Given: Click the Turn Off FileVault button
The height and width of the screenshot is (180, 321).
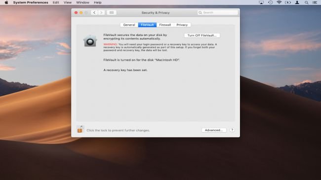Looking at the screenshot, I should 202,36.
